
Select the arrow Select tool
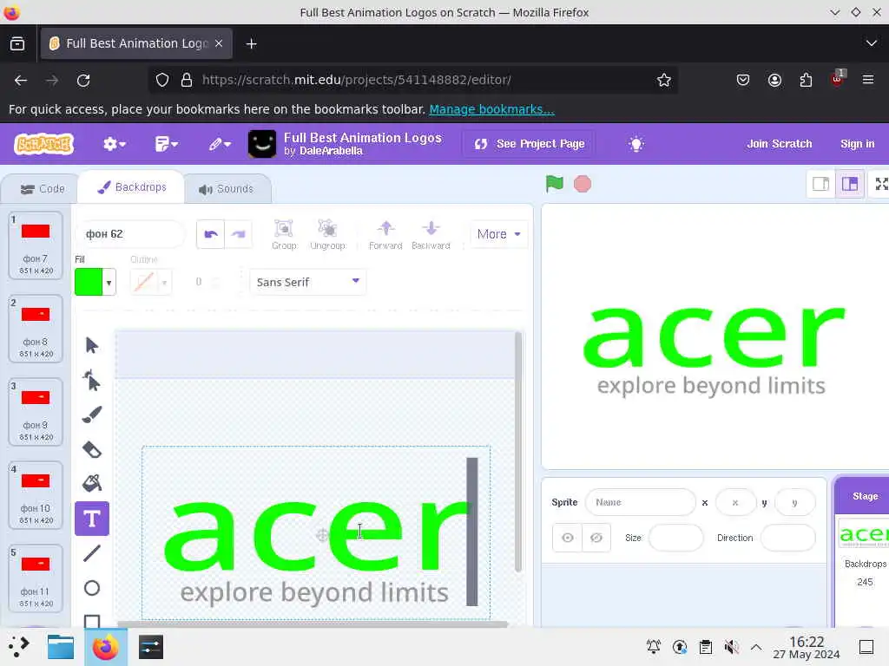92,345
